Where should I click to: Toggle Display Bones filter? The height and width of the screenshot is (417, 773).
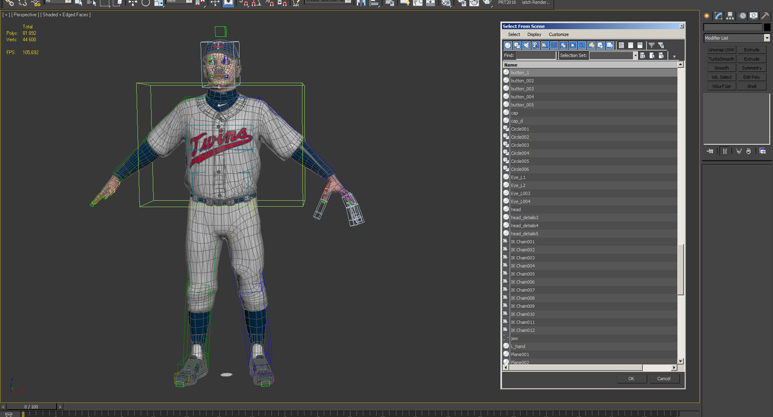[582, 45]
